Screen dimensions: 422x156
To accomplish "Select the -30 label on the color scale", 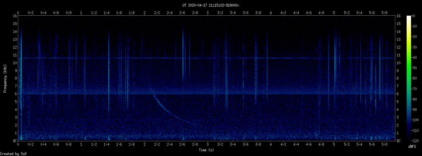I will [414, 47].
